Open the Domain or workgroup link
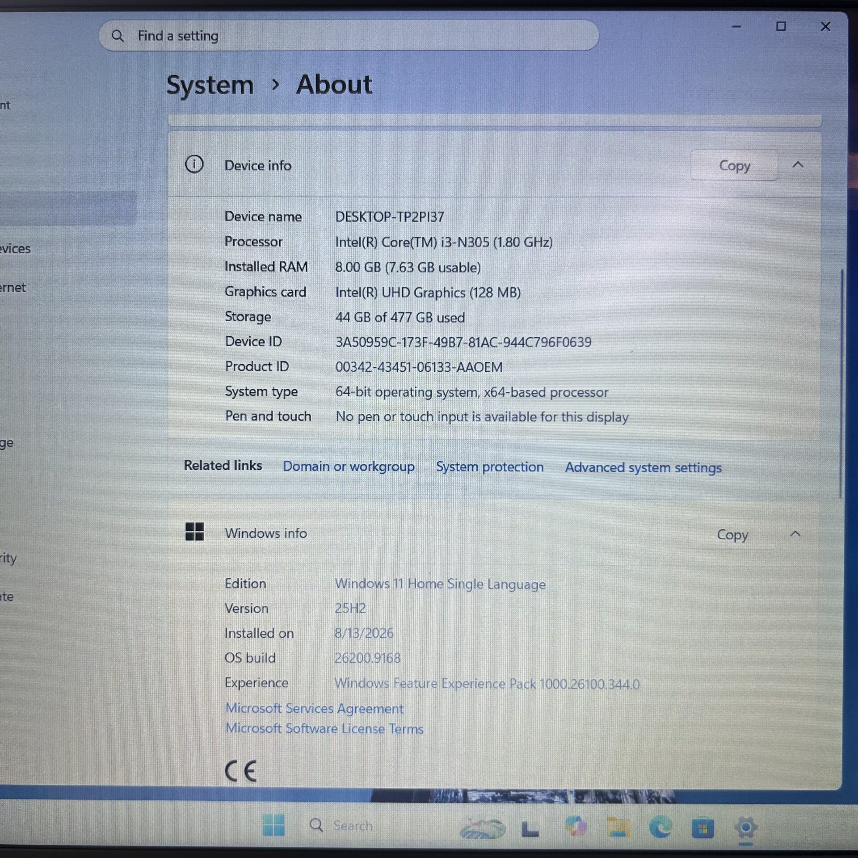Screen dimensions: 858x858 tap(349, 466)
